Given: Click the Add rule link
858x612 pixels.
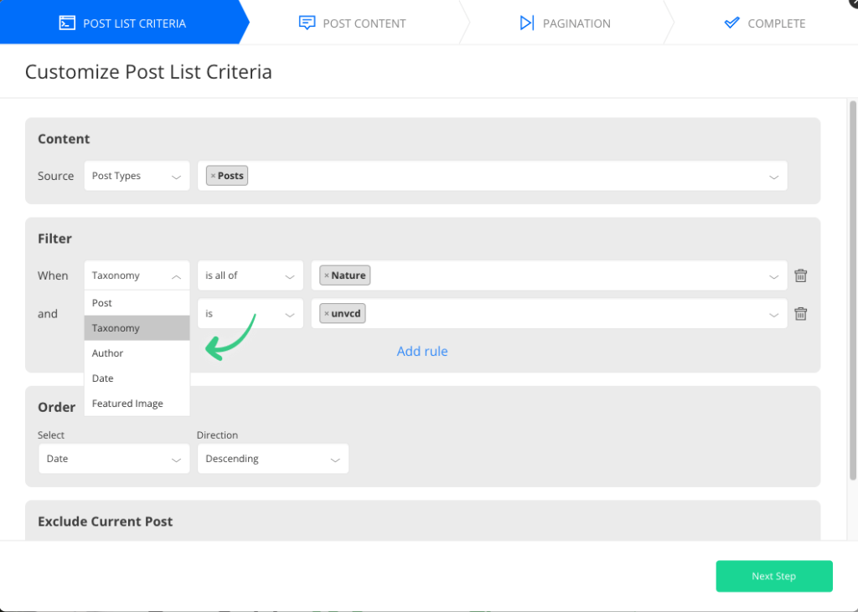Looking at the screenshot, I should click(x=421, y=351).
